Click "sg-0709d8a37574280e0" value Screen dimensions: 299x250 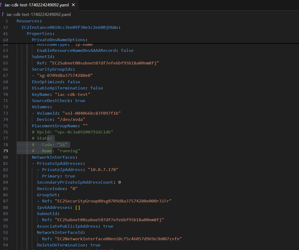pos(65,75)
